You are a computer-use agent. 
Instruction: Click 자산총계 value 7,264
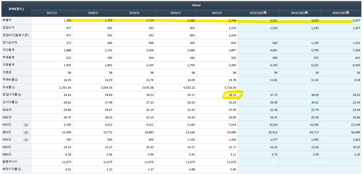point(356,50)
